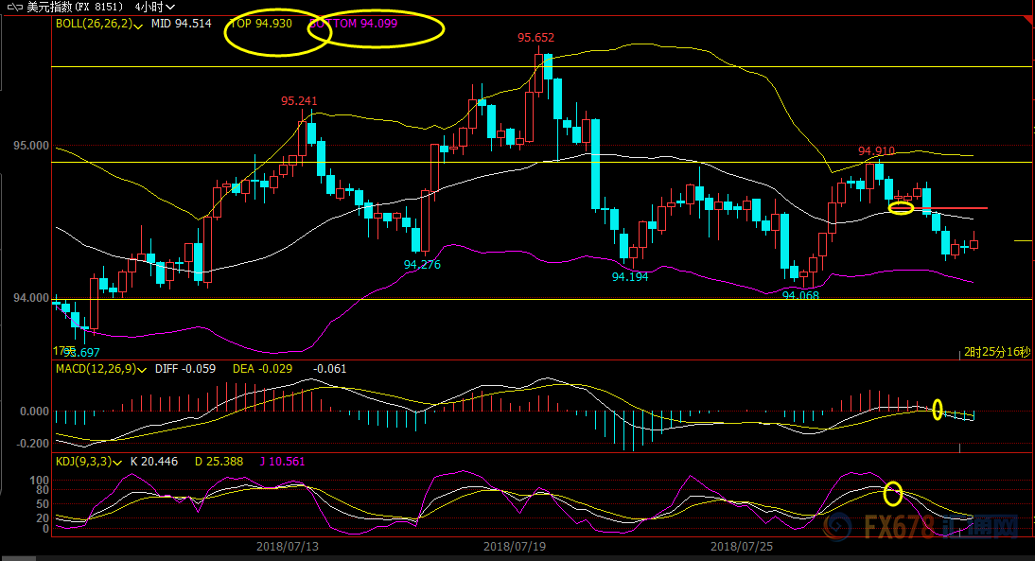
Task: Expand the BOLL(26,26,2) indicator dropdown
Action: pos(139,25)
